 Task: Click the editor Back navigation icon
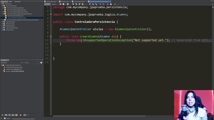pyautogui.click(x=63, y=4)
